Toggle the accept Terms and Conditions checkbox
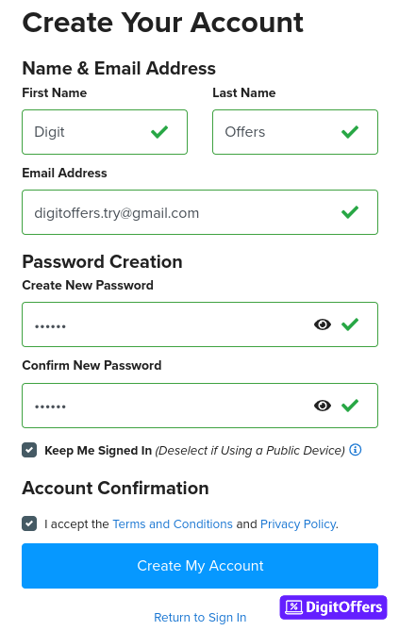Viewport: 399px width, 631px height. [x=29, y=523]
